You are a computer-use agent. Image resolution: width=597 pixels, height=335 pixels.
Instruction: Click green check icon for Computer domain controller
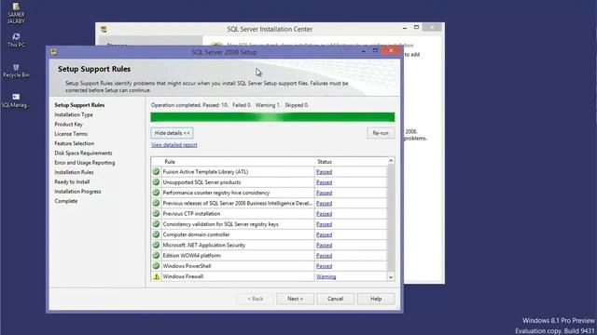tap(156, 234)
